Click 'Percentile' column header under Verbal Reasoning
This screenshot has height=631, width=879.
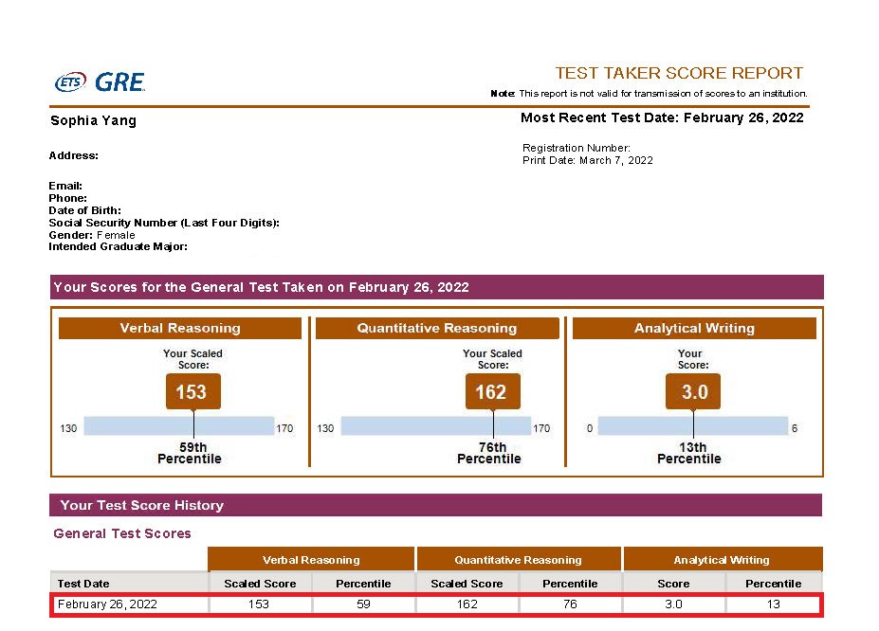click(x=363, y=584)
